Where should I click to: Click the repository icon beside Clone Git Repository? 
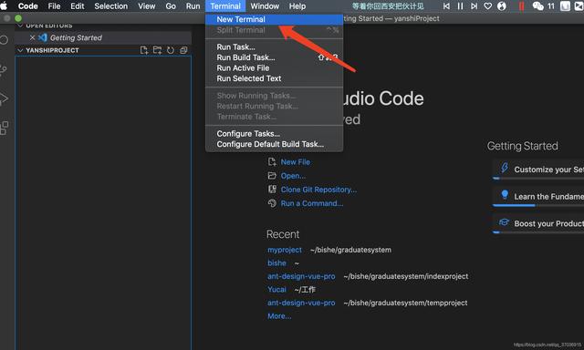point(272,190)
